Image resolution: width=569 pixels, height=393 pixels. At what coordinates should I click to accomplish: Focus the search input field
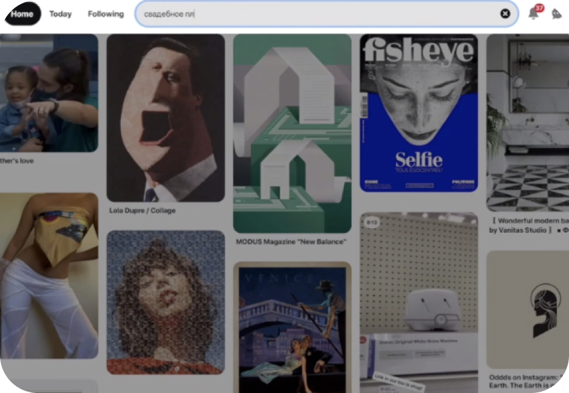pos(316,13)
